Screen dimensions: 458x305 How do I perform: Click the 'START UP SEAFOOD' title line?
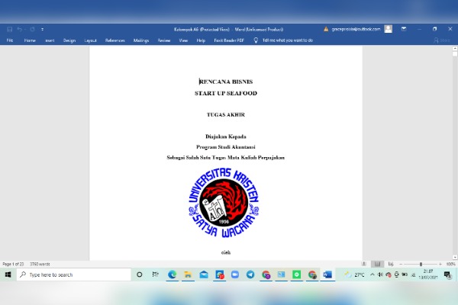(226, 93)
